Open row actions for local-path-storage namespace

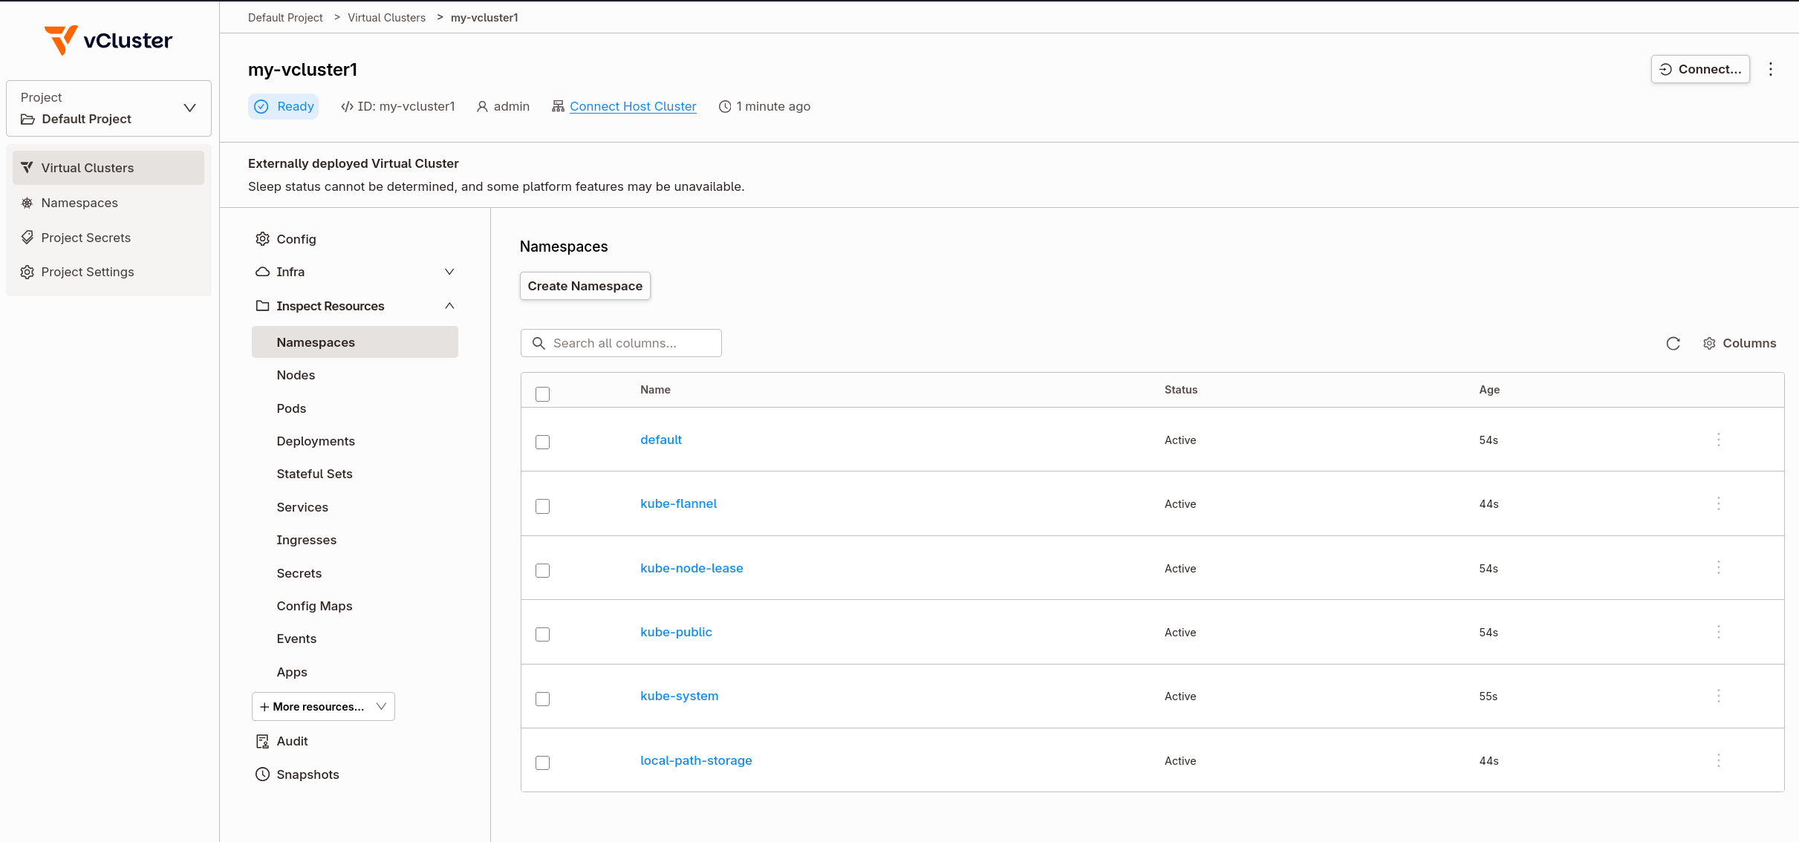(x=1718, y=760)
